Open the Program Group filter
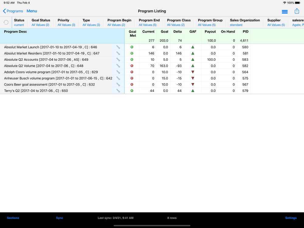This screenshot has width=304, height=228. 210,22
